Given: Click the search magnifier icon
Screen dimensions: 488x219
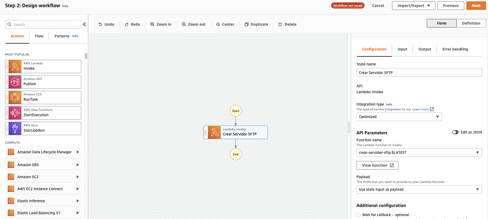Looking at the screenshot, I should (x=9, y=24).
